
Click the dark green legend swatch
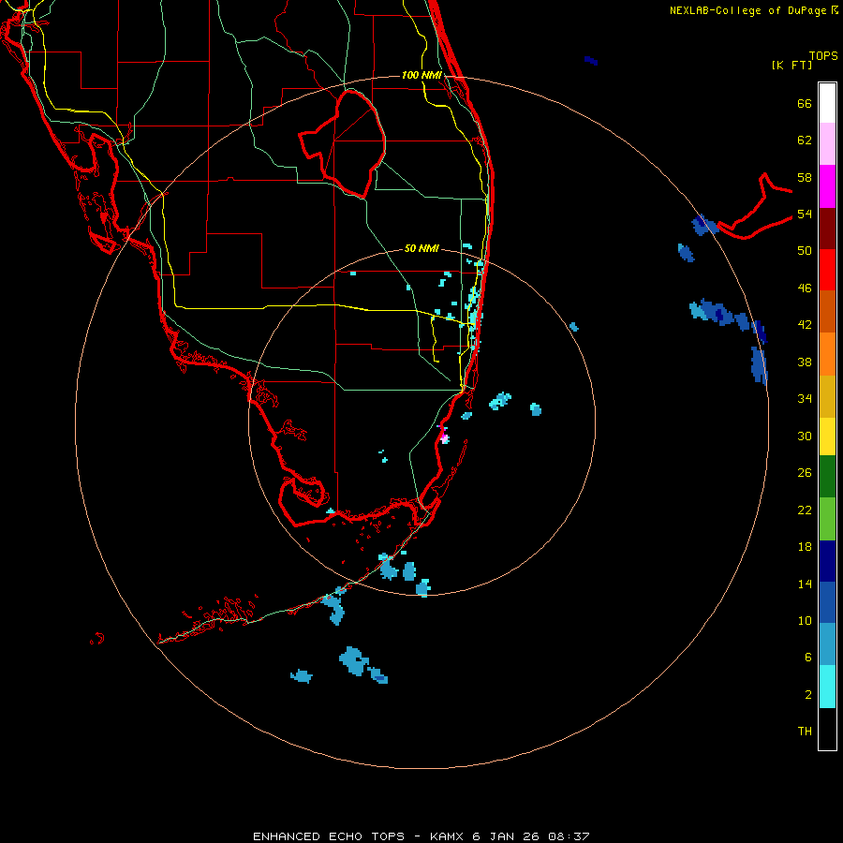pos(827,477)
